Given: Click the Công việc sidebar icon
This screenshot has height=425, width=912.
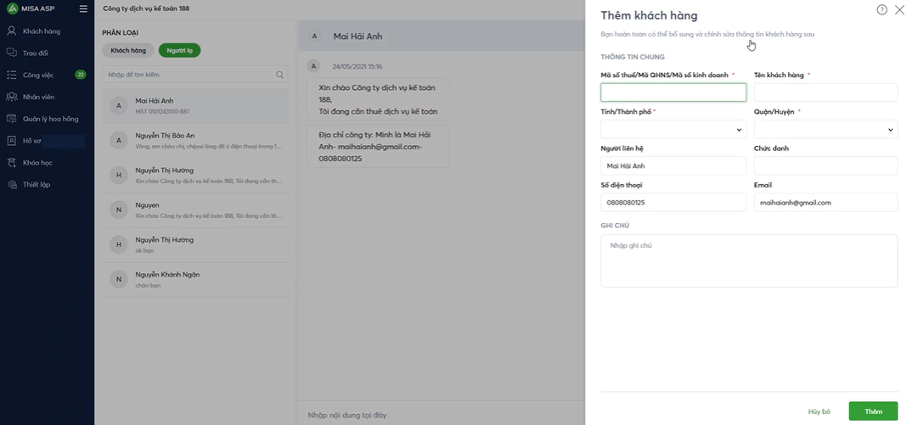Looking at the screenshot, I should [x=12, y=75].
